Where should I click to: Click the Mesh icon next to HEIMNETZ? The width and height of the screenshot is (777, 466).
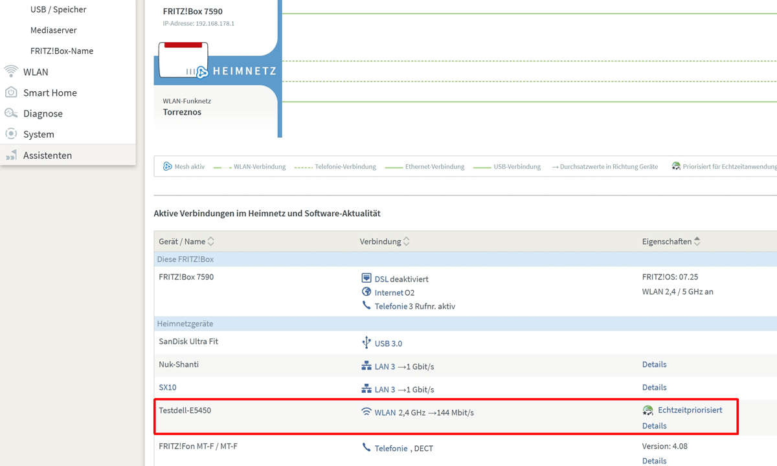(201, 71)
